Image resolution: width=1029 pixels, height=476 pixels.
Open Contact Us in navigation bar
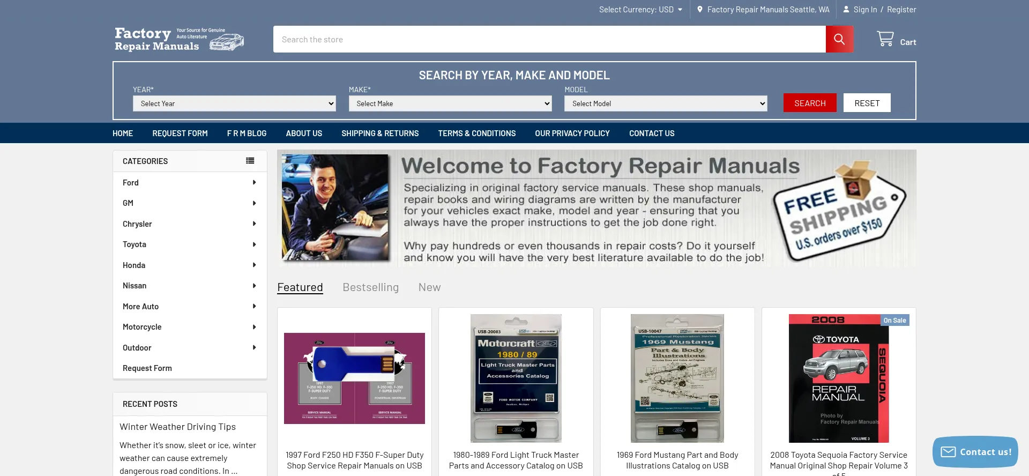point(652,133)
